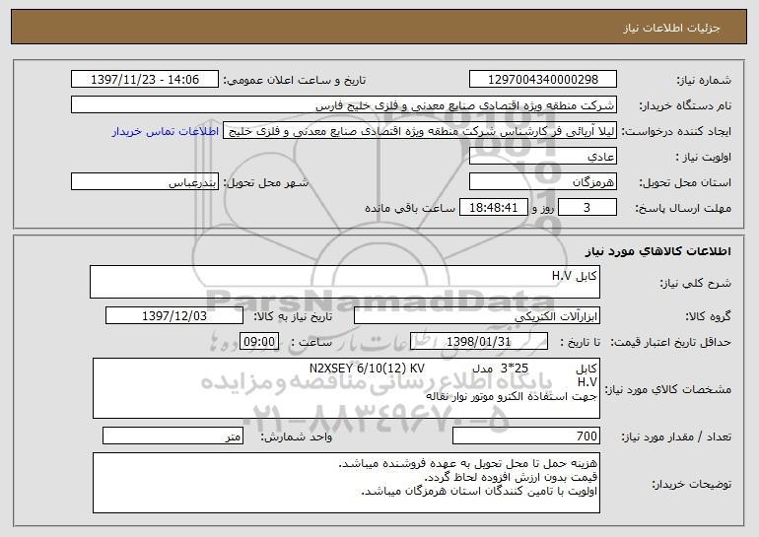This screenshot has width=759, height=537.
Task: Click the label اولویت نیاز
Action: pos(704,157)
